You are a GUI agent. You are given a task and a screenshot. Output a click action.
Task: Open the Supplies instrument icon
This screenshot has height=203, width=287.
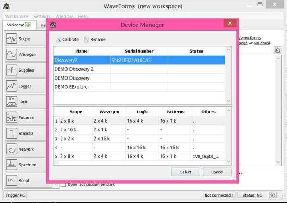[12, 70]
